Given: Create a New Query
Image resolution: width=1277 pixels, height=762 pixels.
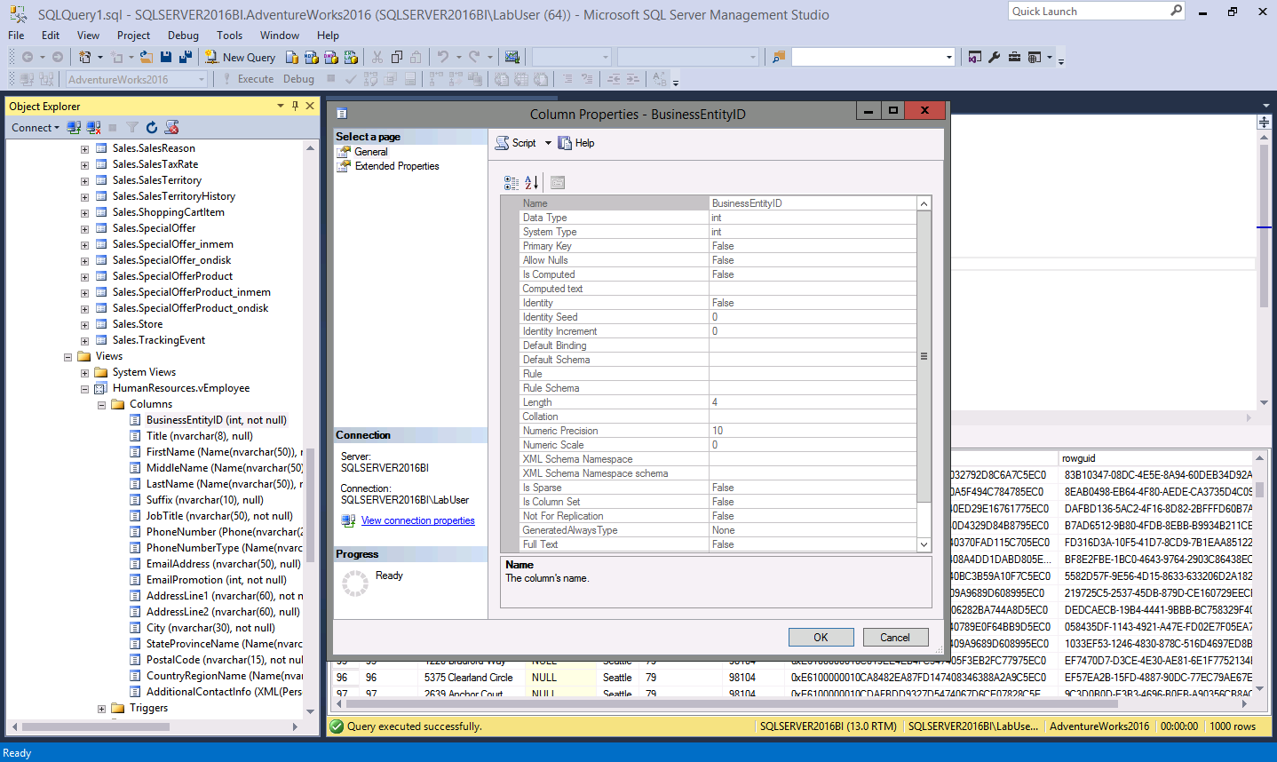Looking at the screenshot, I should 240,57.
